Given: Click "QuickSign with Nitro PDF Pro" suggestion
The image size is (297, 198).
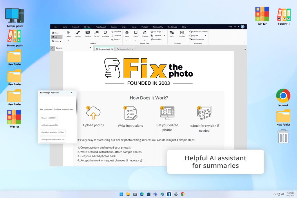Looking at the screenshot, I should coord(53,132).
